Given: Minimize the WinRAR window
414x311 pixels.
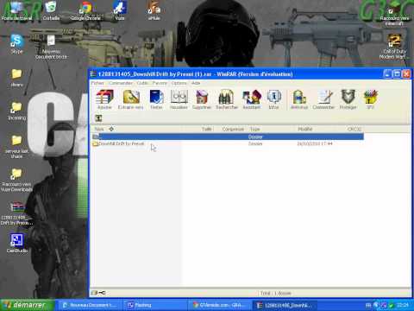Looking at the screenshot, I should point(387,74).
